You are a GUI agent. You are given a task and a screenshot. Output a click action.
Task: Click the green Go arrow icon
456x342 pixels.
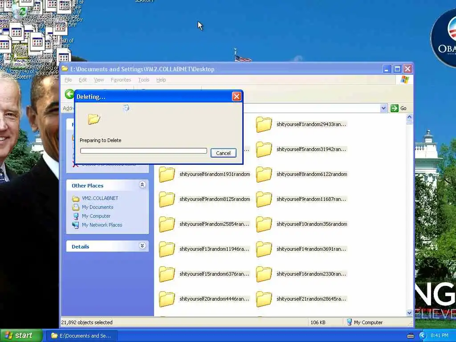[395, 108]
